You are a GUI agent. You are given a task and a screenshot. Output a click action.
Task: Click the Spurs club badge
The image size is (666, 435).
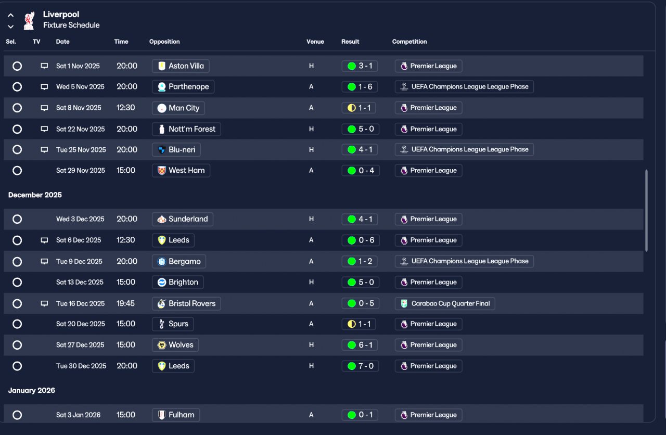coord(162,324)
